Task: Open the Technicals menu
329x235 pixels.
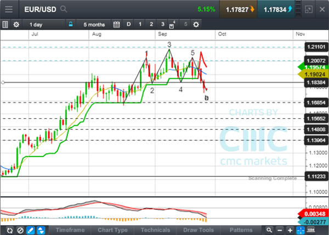Action: pos(155,230)
